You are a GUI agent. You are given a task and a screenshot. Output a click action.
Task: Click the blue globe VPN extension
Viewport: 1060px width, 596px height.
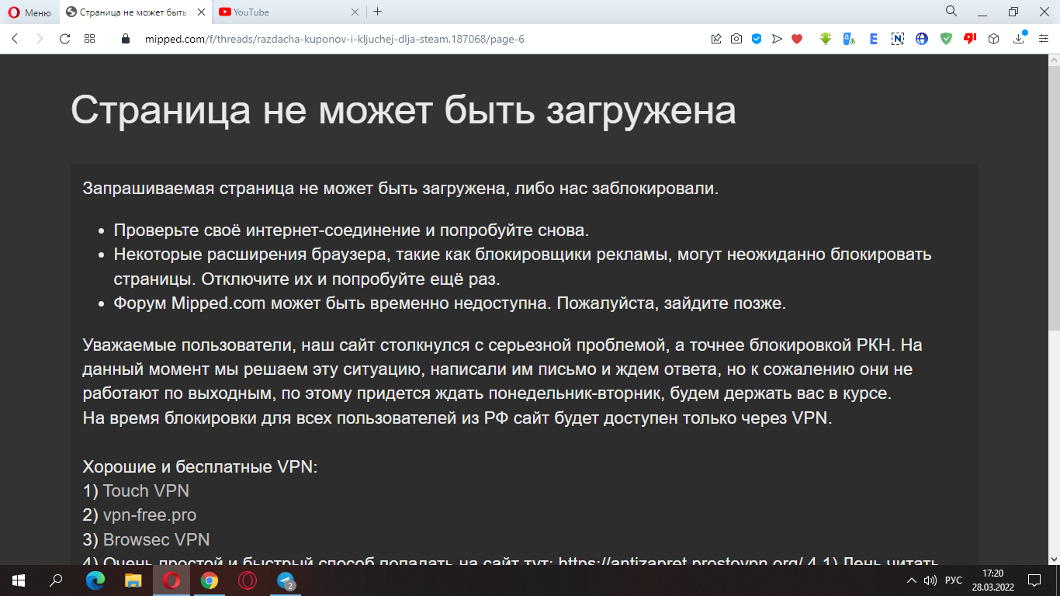click(x=922, y=39)
